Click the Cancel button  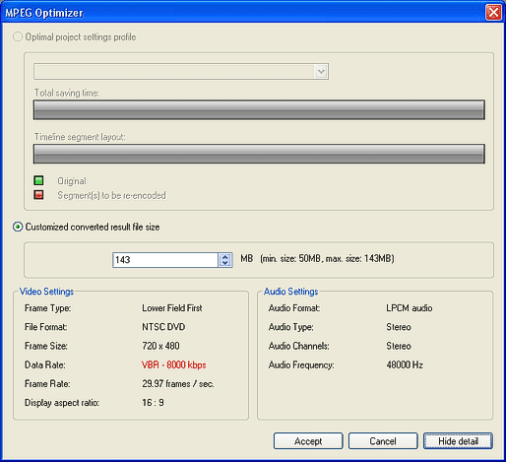coord(383,441)
